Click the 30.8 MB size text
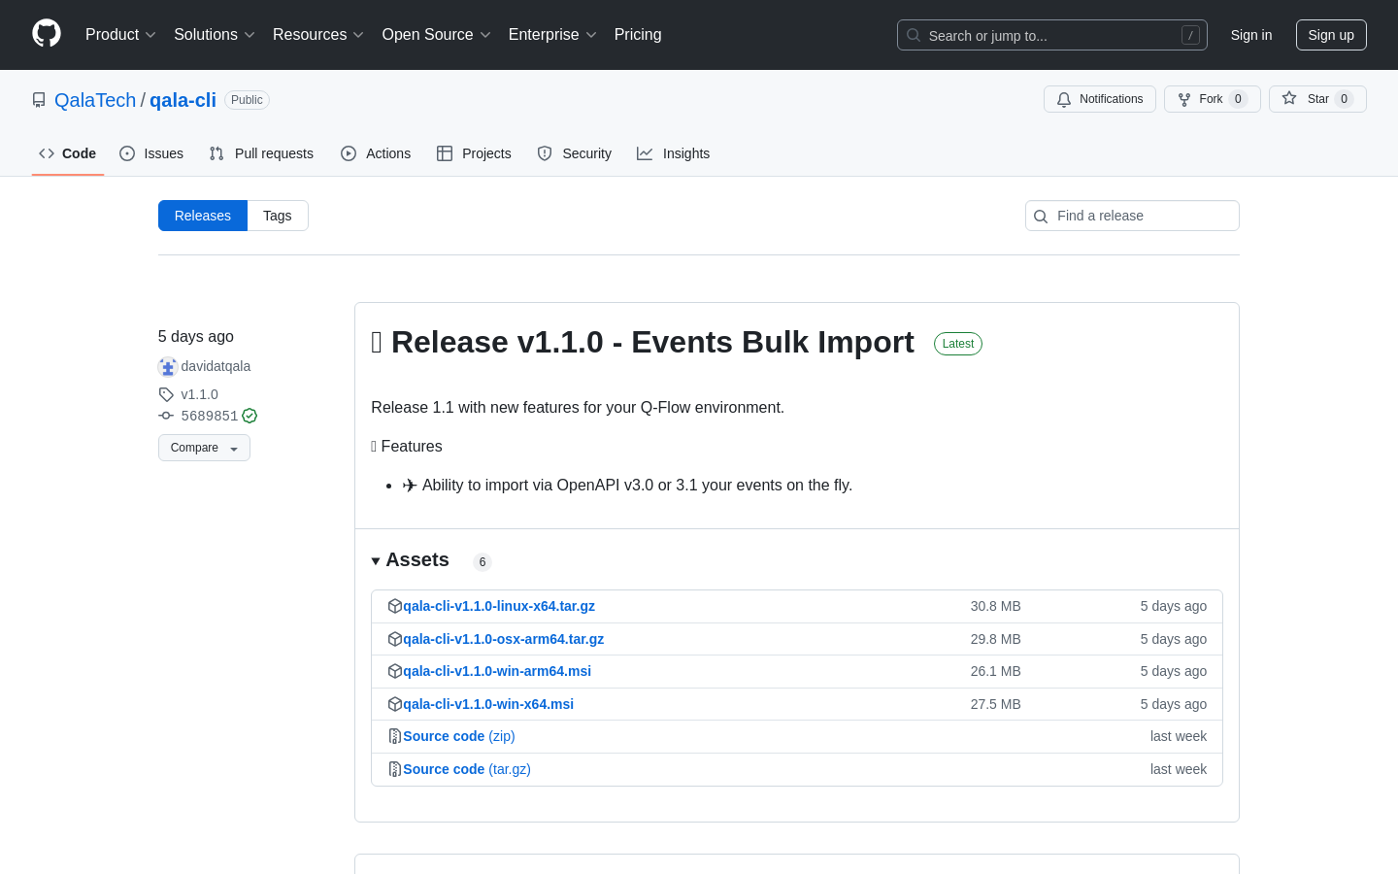 (x=996, y=606)
